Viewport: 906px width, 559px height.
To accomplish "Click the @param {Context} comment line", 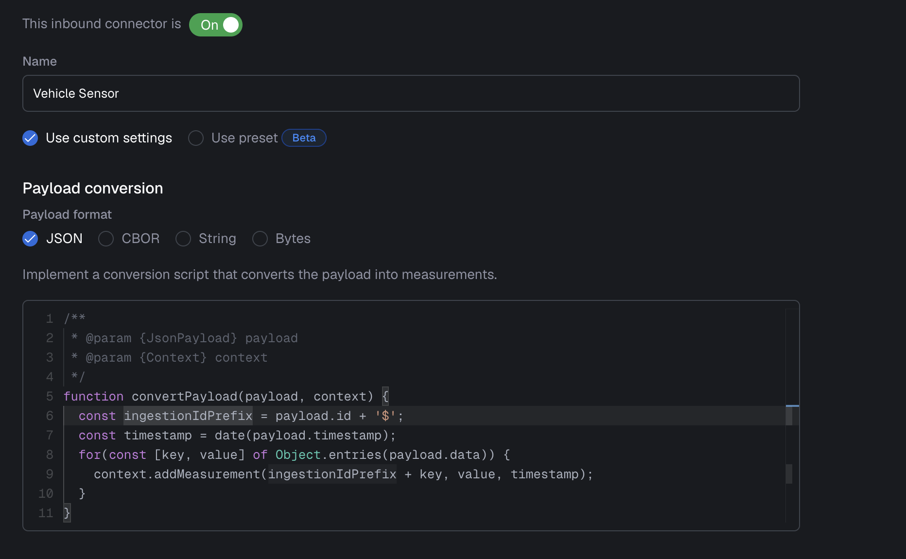I will (169, 358).
